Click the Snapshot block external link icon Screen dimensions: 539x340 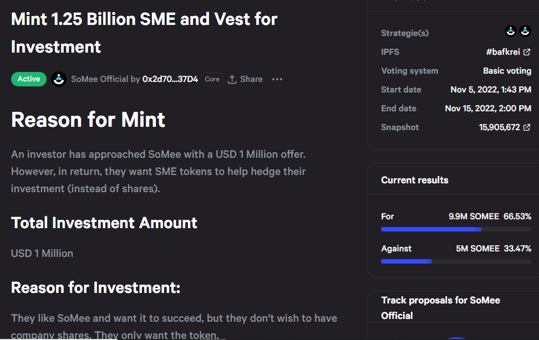(x=527, y=127)
